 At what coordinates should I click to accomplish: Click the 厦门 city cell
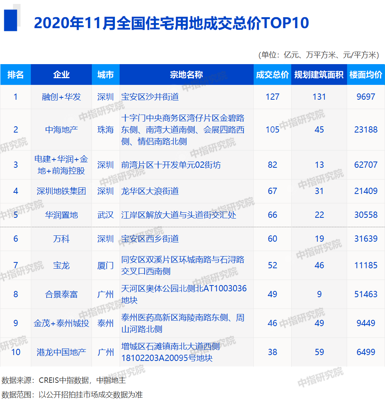[106, 266]
